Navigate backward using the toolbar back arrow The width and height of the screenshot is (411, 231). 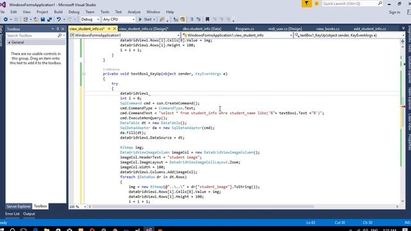click(6, 19)
